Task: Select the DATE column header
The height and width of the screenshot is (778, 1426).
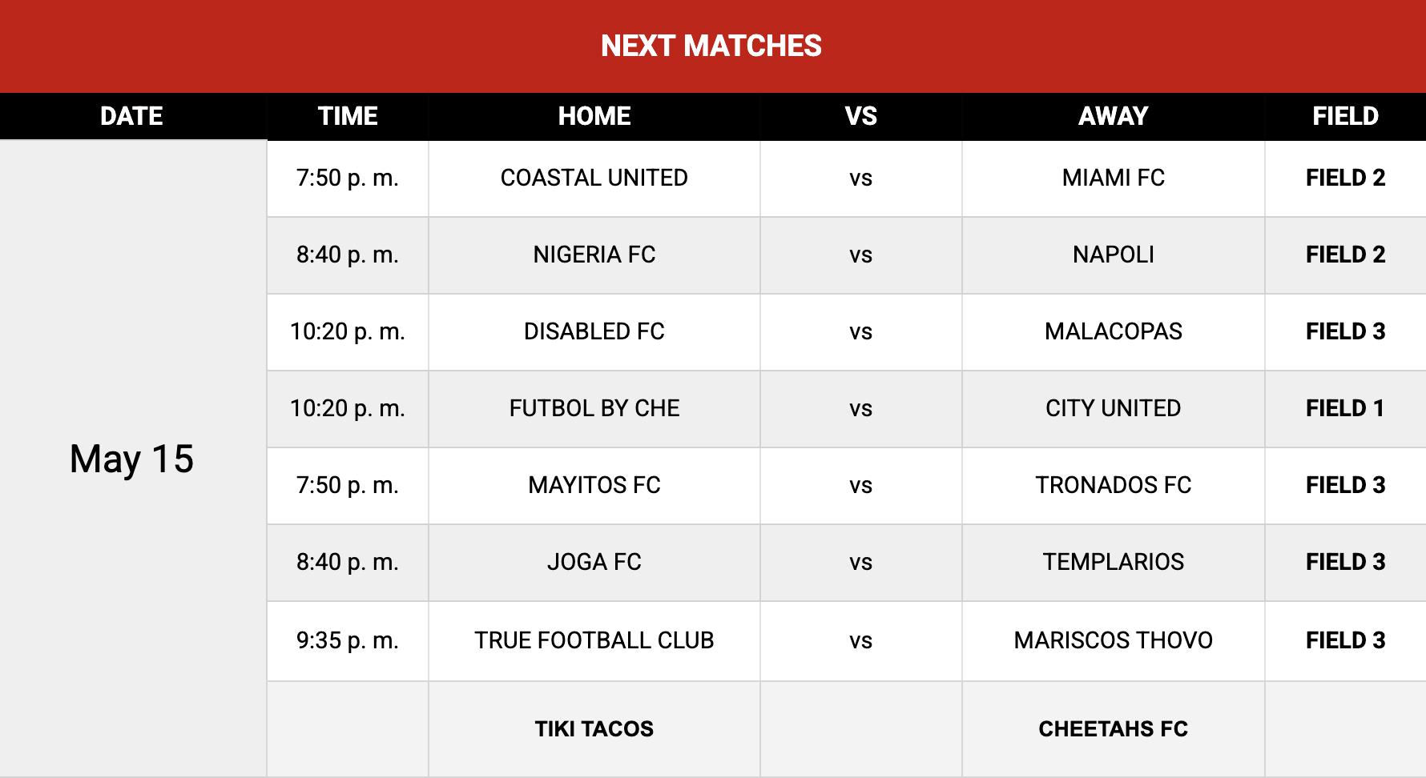Action: pyautogui.click(x=132, y=116)
